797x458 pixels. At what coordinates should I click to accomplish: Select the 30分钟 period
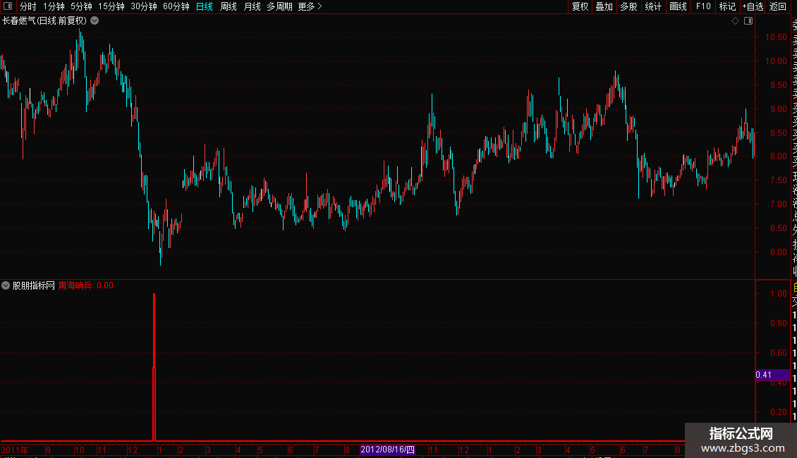coord(144,6)
